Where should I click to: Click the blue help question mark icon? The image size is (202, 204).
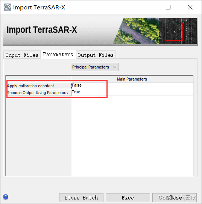click(6, 197)
